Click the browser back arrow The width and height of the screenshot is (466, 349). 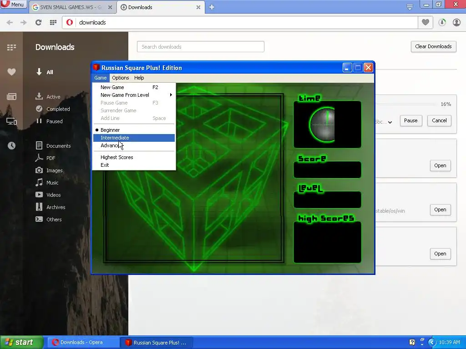tap(10, 23)
